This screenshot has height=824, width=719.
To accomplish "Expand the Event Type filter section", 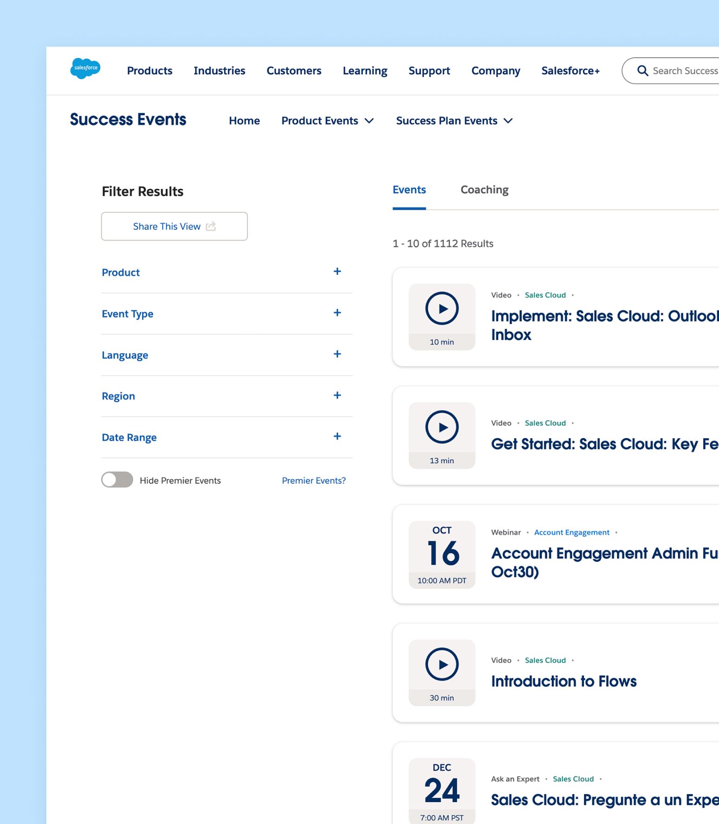I will pyautogui.click(x=227, y=314).
